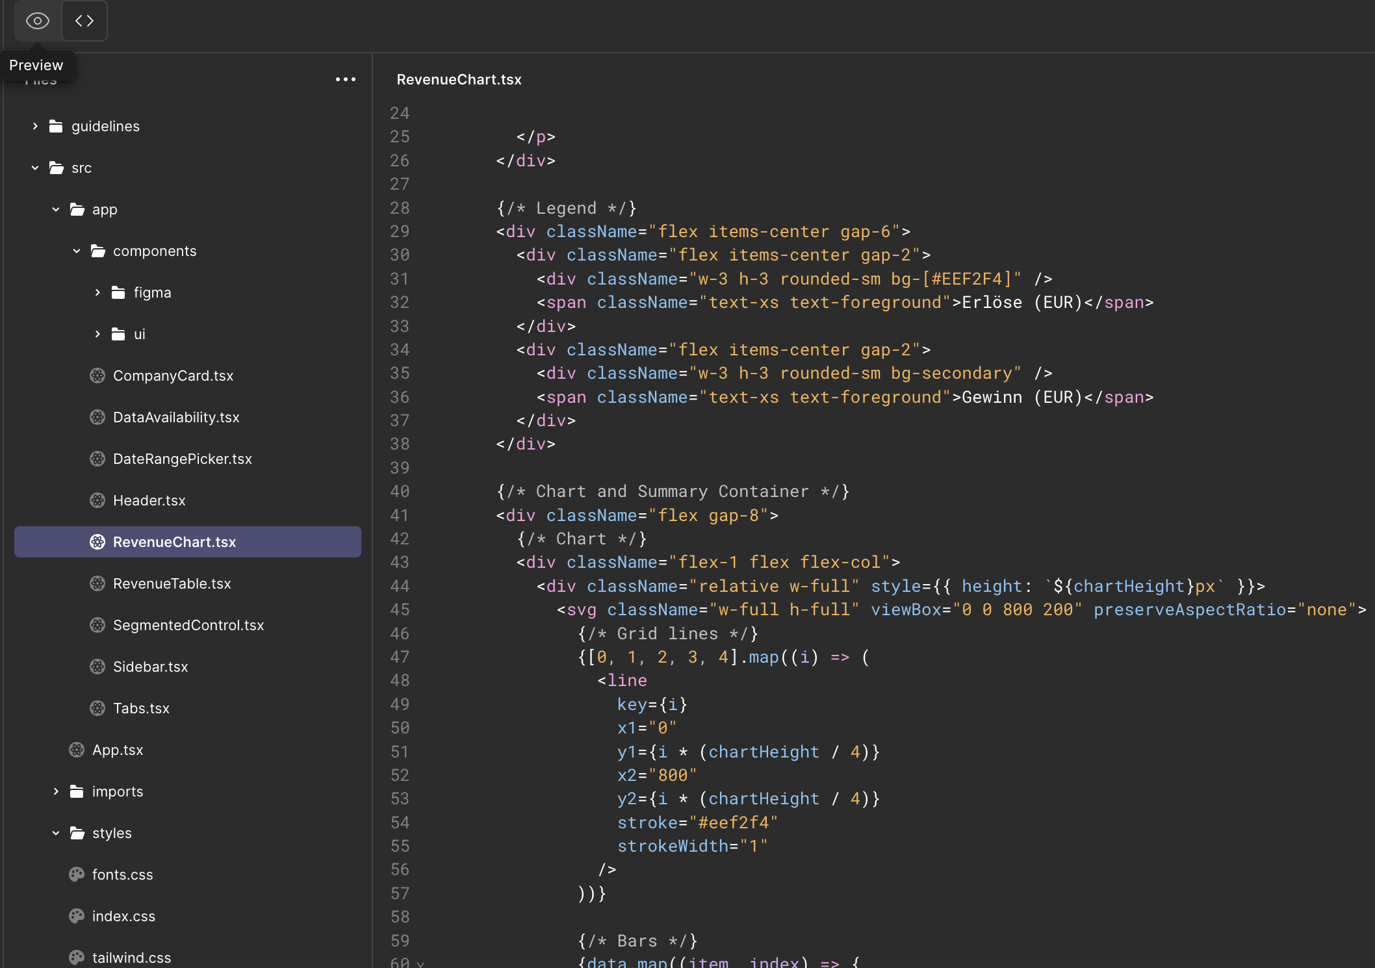This screenshot has height=968, width=1375.
Task: Click the React component icon beside RevenueChart.tsx
Action: [x=97, y=541]
